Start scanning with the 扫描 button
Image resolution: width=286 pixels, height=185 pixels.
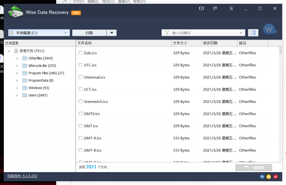(89, 33)
